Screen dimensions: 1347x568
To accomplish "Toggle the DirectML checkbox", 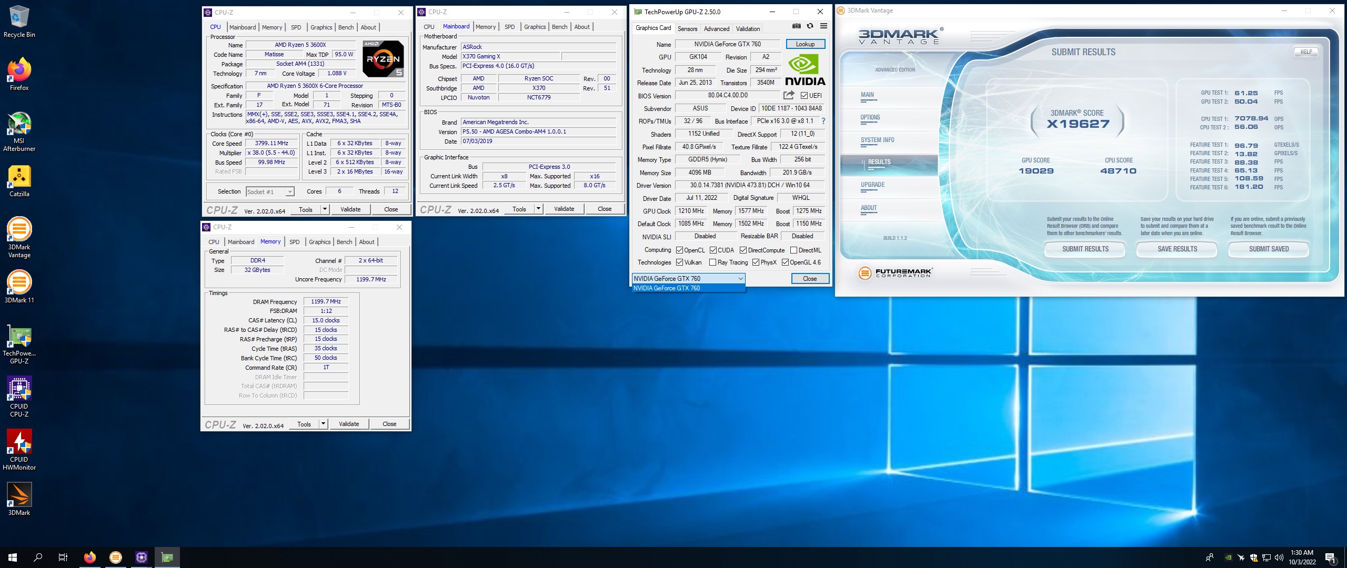I will pos(793,250).
